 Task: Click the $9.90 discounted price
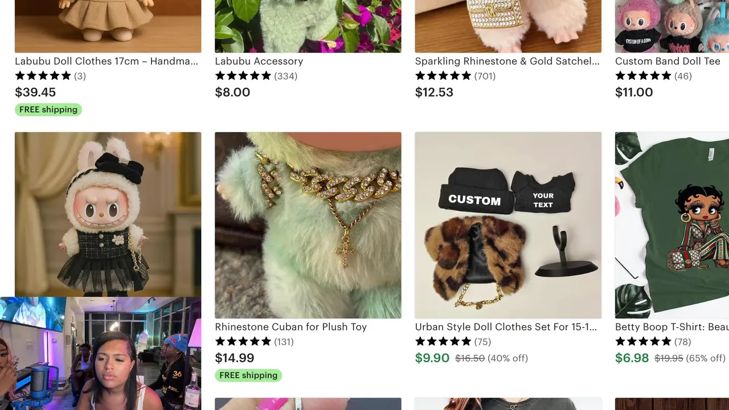click(x=432, y=358)
